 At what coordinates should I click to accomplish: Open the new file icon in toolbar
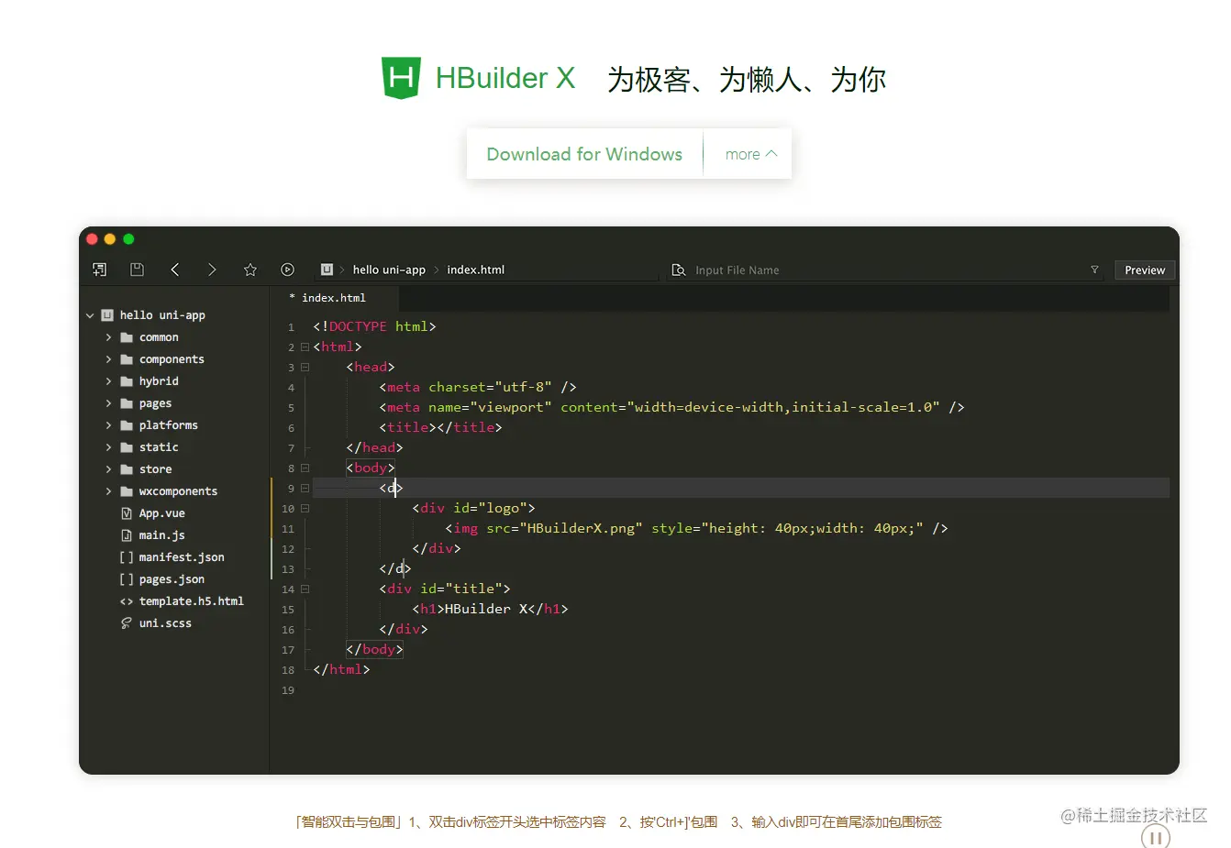coord(100,270)
